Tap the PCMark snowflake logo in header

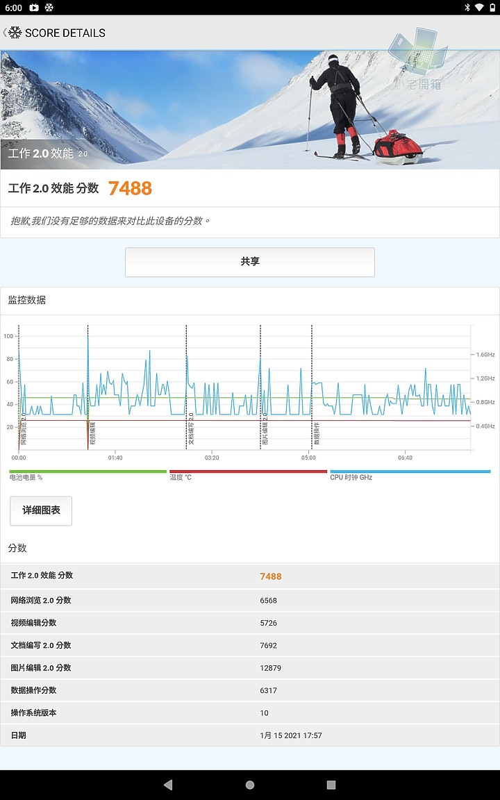[x=15, y=33]
